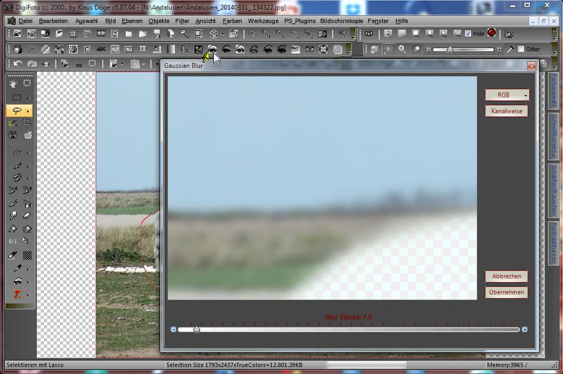Click the key icon in top toolbar
Image resolution: width=563 pixels, height=374 pixels.
(x=185, y=34)
